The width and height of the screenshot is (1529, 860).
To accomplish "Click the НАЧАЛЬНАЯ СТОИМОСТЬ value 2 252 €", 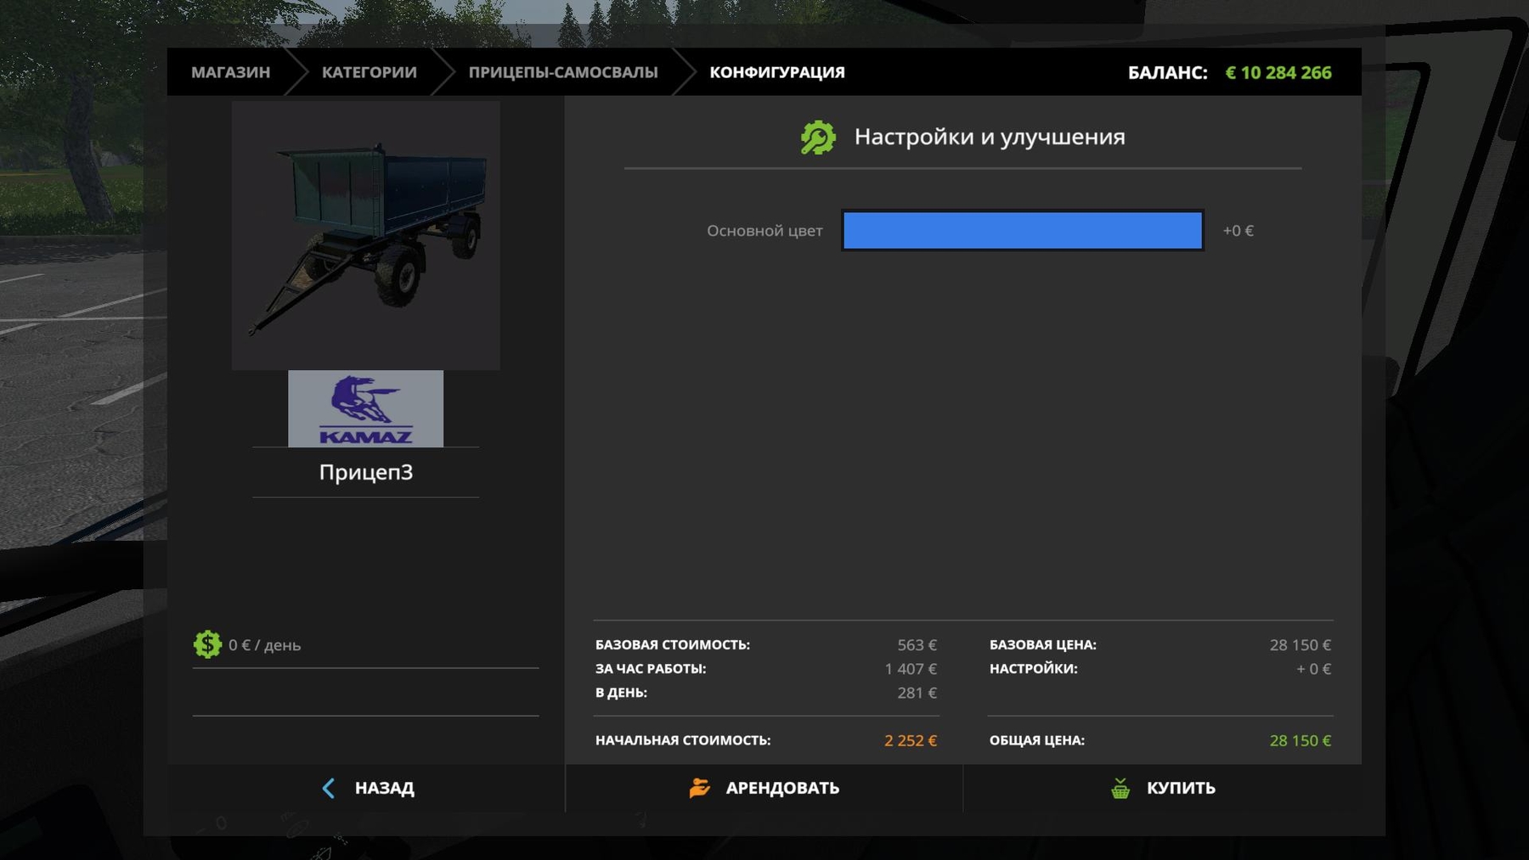I will (x=910, y=740).
